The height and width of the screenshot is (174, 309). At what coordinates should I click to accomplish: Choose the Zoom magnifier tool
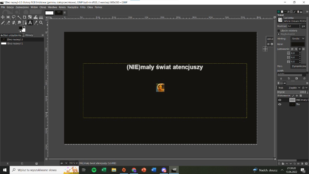click(x=41, y=23)
